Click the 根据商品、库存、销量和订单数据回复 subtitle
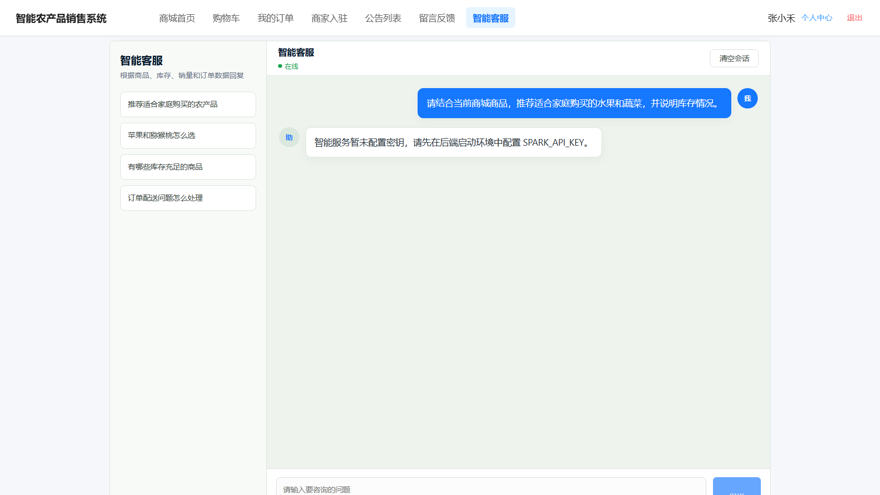Screen dimensions: 880x495 182,75
